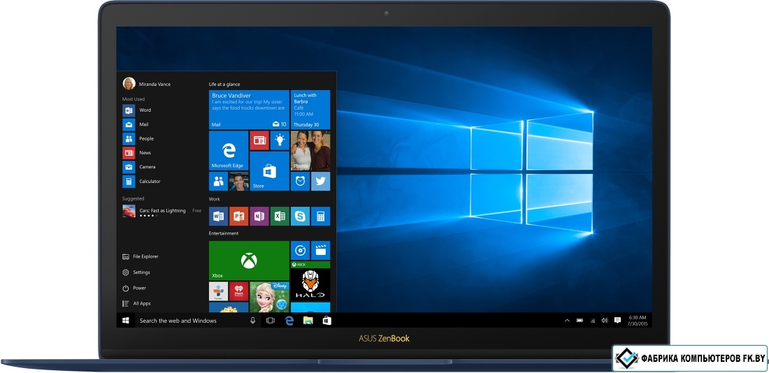This screenshot has width=769, height=373.
Task: Click the small People tile
Action: (x=218, y=182)
